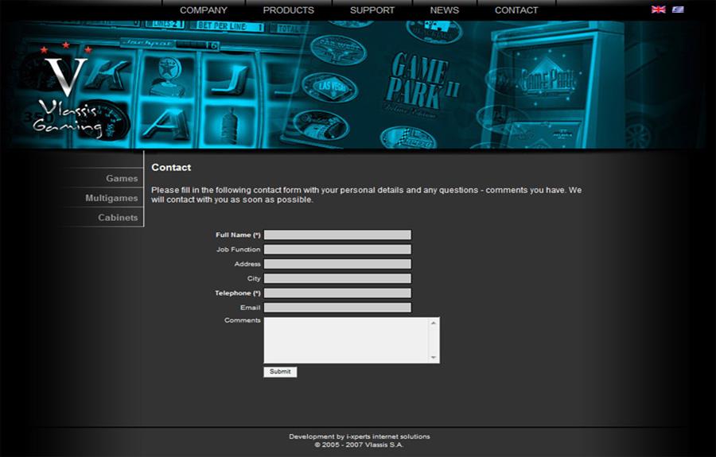716x457 pixels.
Task: Focus the Email input field
Action: 337,308
